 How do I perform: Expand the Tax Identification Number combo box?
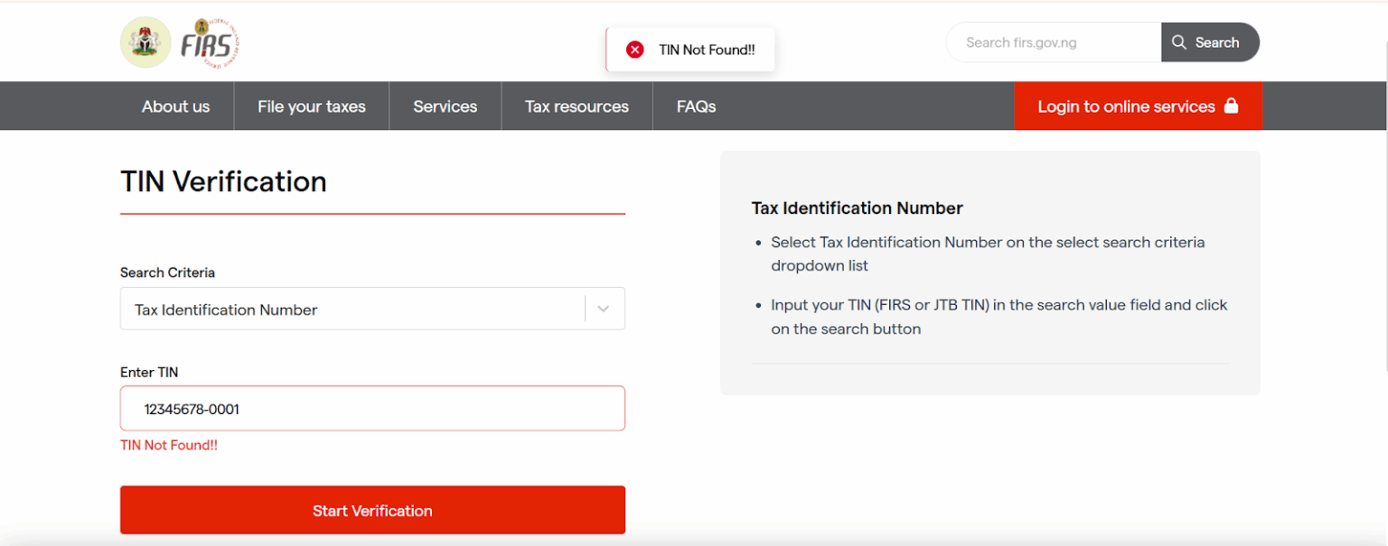coord(361,309)
